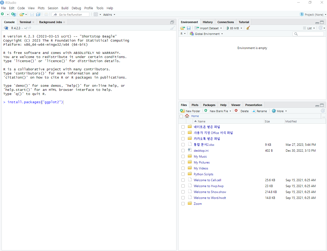Click view current directory arrow in console
Viewport: 327px width, 251px height.
point(30,28)
